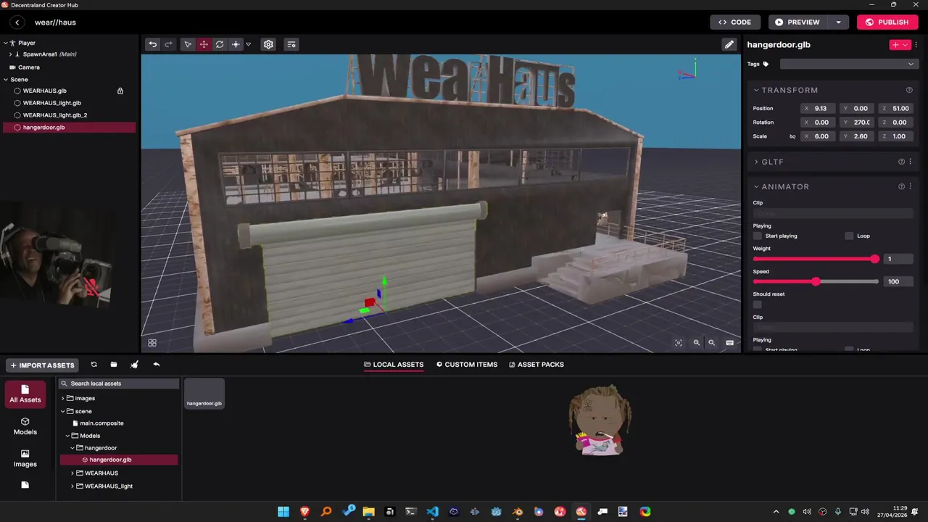Switch to ASSET PACKS tab

point(536,365)
